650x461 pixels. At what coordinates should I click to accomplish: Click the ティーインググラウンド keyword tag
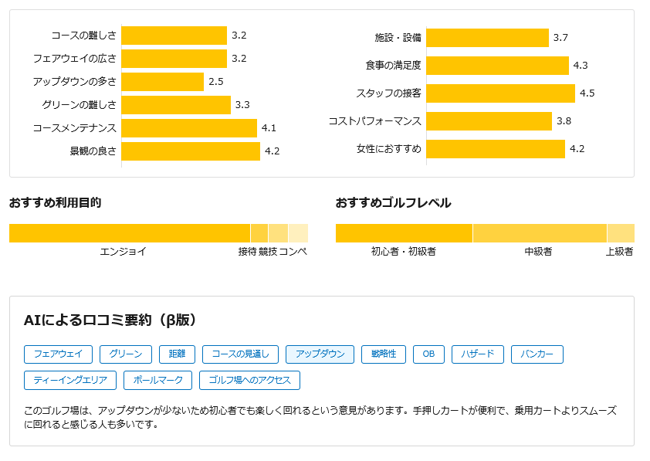(x=70, y=380)
